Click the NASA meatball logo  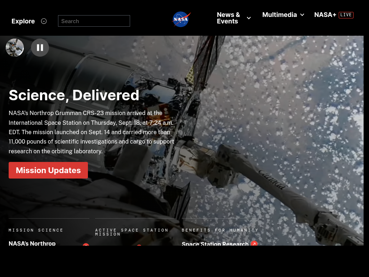point(181,19)
